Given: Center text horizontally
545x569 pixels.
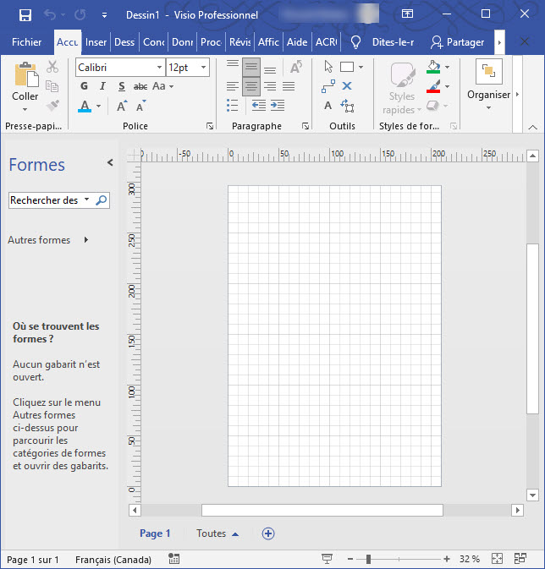Looking at the screenshot, I should tap(251, 86).
